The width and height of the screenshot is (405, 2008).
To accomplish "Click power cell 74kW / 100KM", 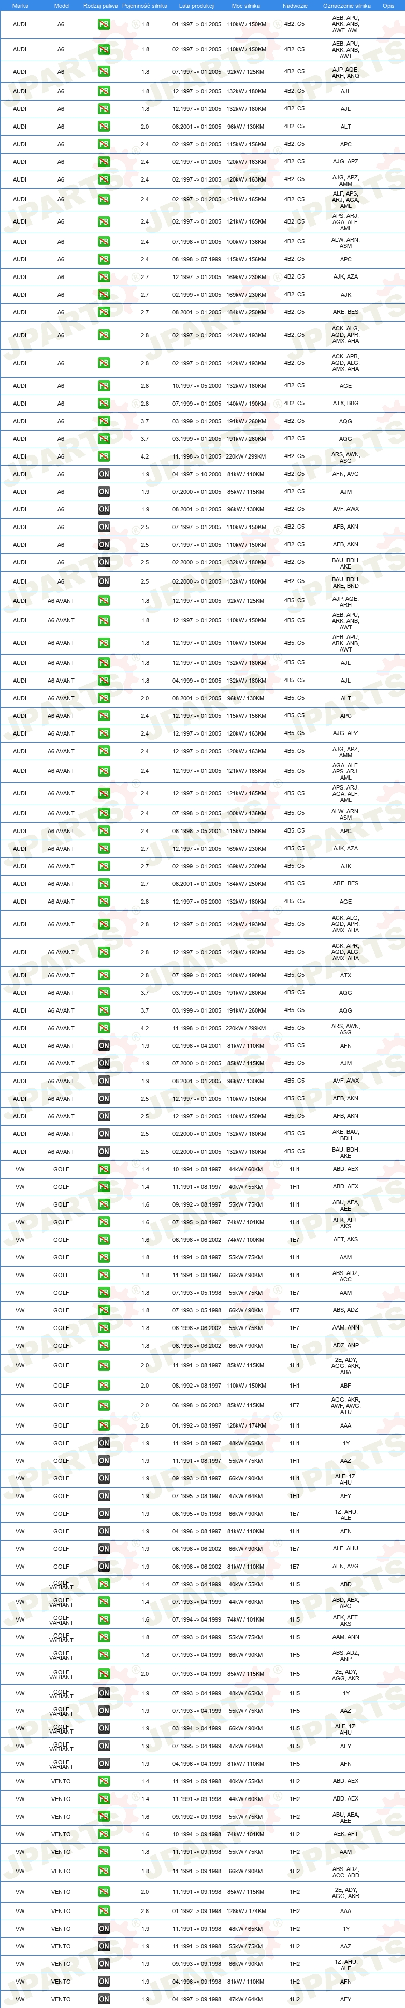I will click(x=246, y=1239).
